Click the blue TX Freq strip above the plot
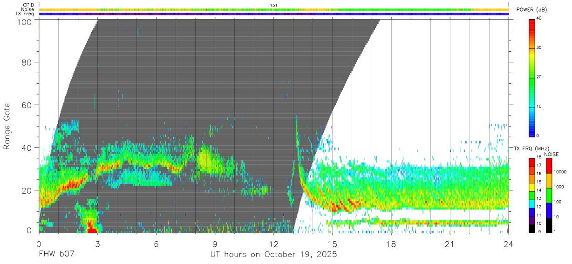 click(274, 14)
